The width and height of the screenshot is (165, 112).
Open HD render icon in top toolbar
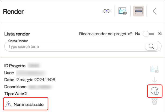[123, 11]
